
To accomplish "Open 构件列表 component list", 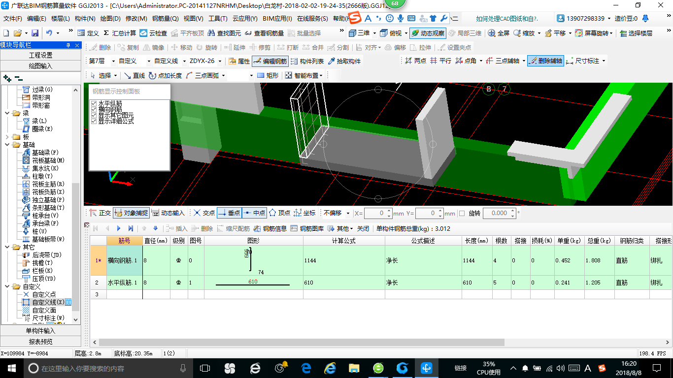I will tap(307, 61).
